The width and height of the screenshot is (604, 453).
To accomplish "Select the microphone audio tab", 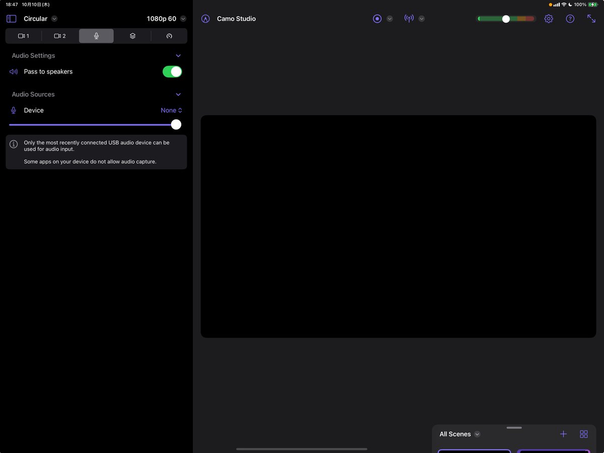I will tap(96, 36).
